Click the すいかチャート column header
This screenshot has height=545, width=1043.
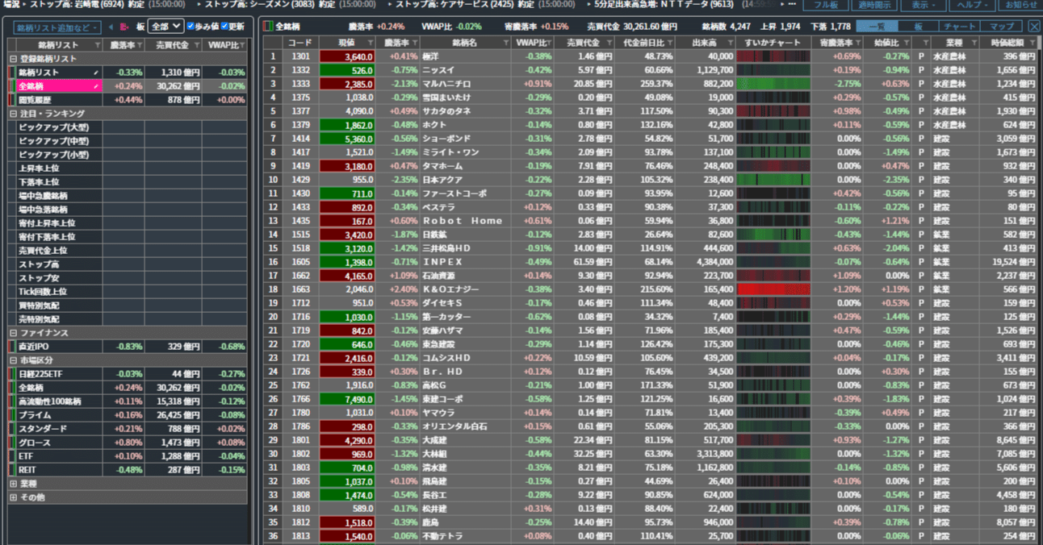(773, 43)
